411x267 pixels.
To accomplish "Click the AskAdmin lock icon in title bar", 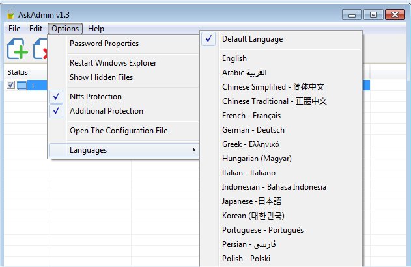I will pos(9,14).
